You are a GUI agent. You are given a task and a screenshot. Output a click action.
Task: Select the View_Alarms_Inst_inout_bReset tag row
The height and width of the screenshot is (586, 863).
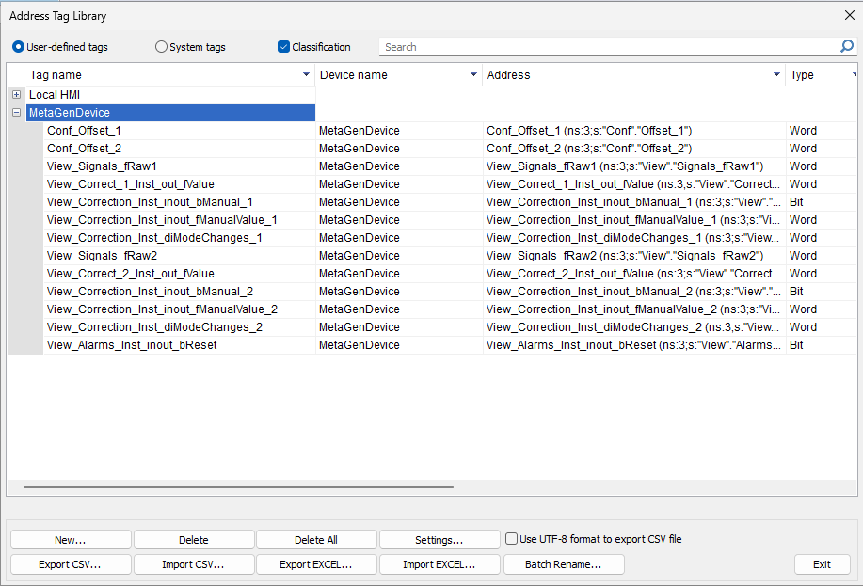pyautogui.click(x=432, y=345)
